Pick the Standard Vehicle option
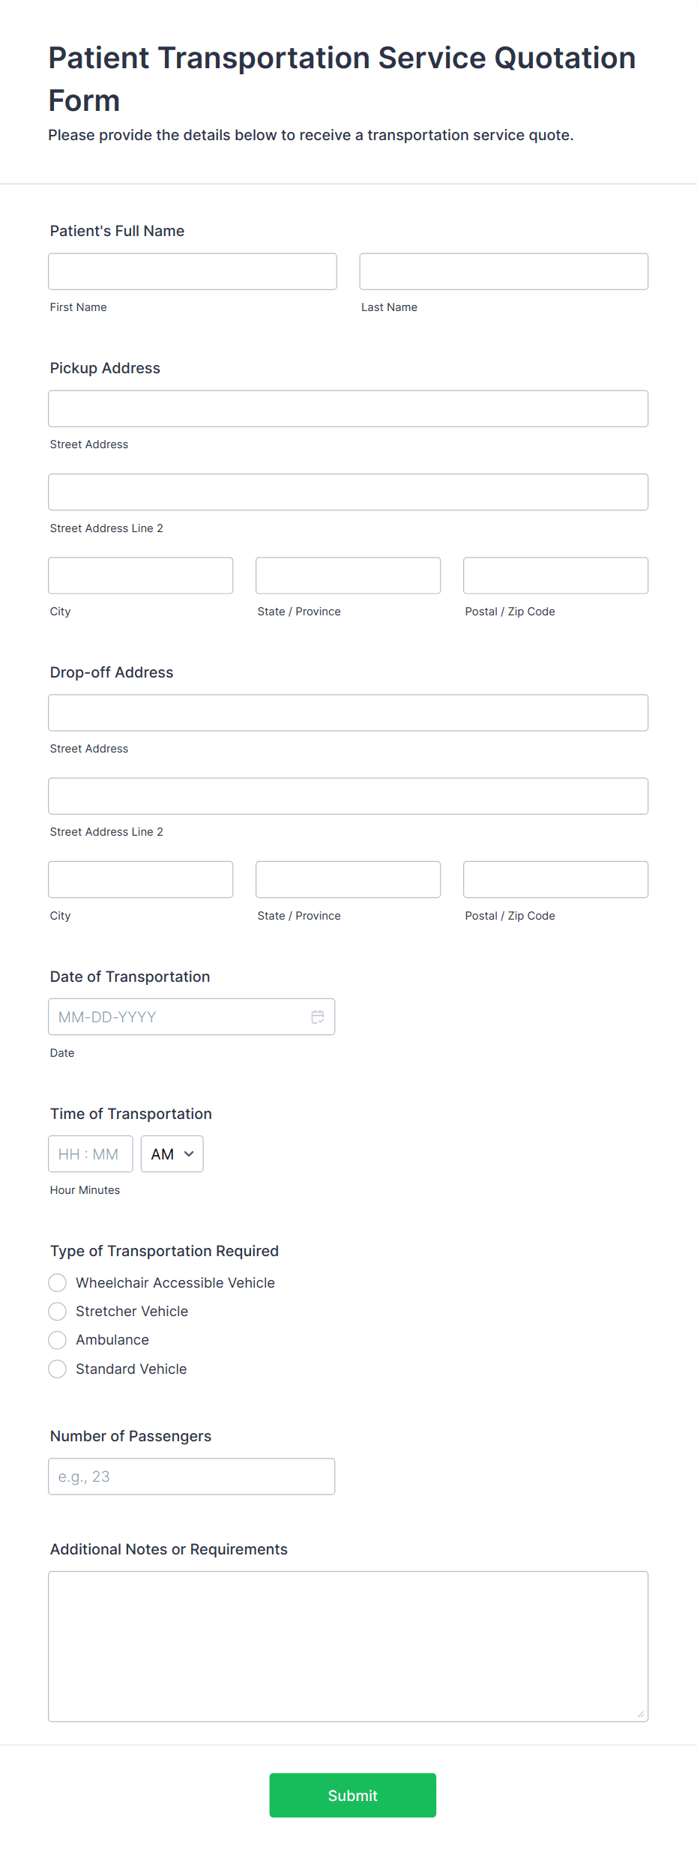This screenshot has height=1855, width=697. pos(57,1369)
